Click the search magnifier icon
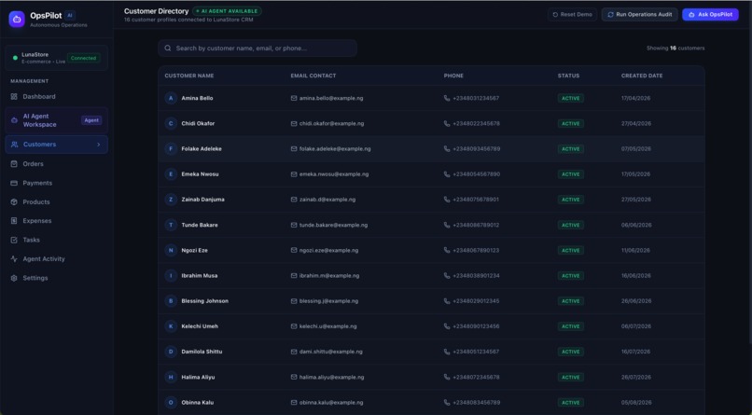The width and height of the screenshot is (752, 415). click(168, 48)
